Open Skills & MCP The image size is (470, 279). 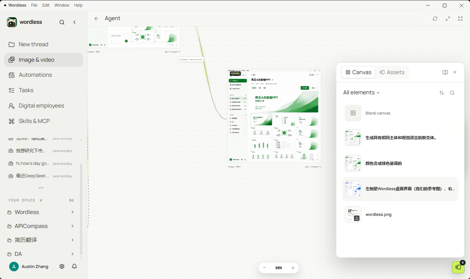click(43, 121)
